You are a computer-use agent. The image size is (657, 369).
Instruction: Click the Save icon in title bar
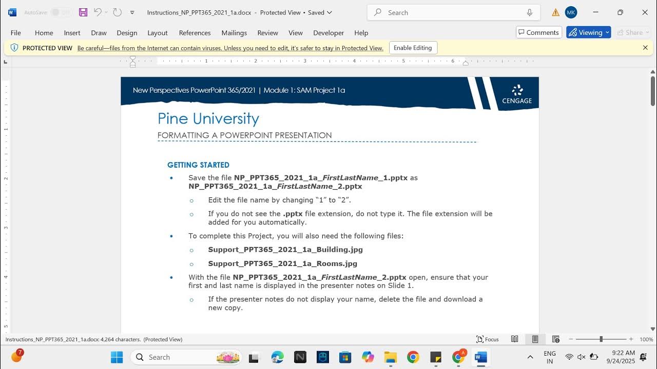click(83, 12)
